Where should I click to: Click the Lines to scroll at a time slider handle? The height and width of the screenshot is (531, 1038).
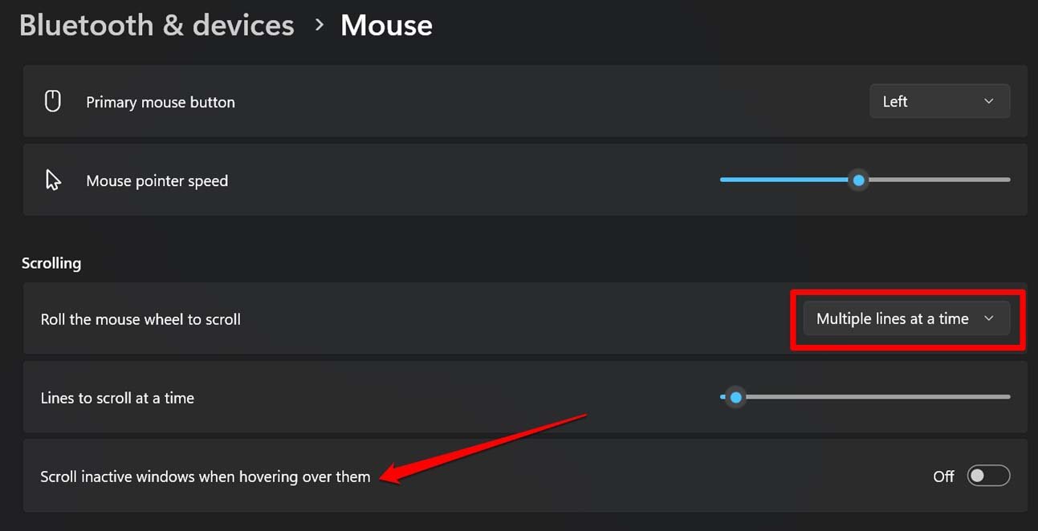click(736, 396)
